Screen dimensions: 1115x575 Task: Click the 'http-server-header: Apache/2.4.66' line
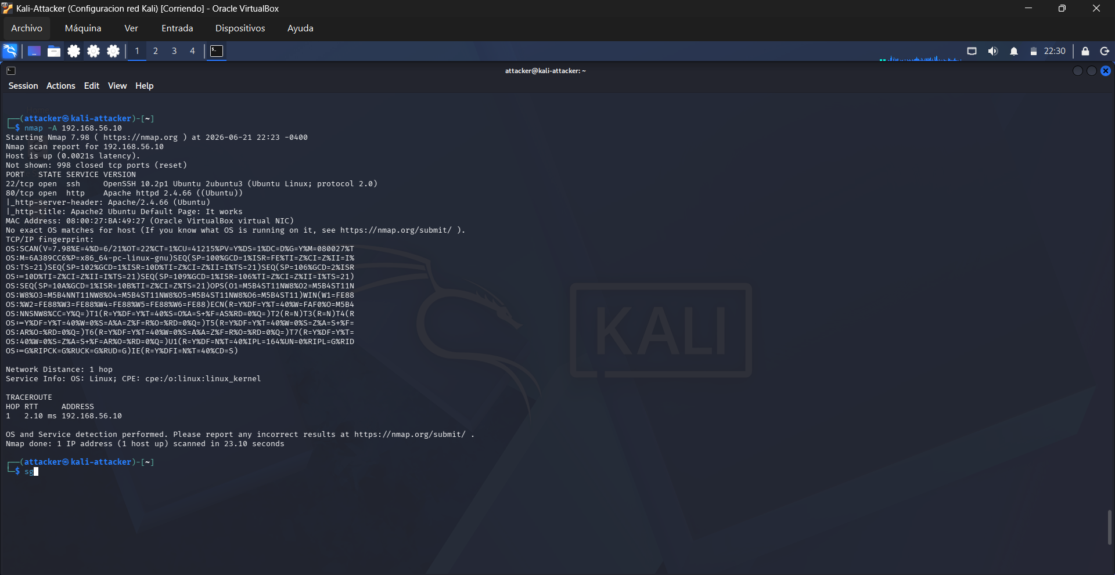tap(108, 202)
